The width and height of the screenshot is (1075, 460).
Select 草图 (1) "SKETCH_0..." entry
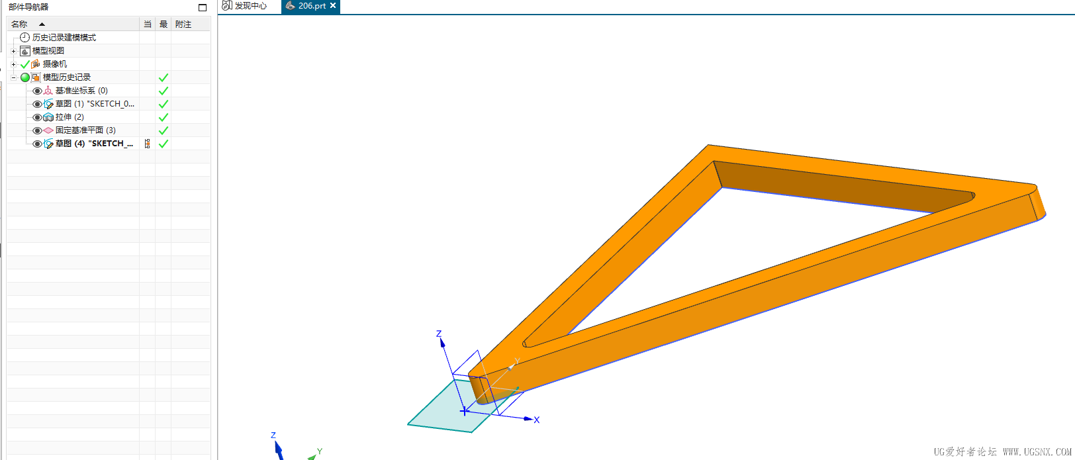95,104
